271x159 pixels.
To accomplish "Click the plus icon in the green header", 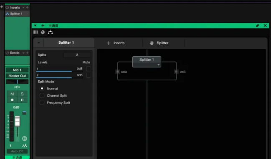I will 43,26.
